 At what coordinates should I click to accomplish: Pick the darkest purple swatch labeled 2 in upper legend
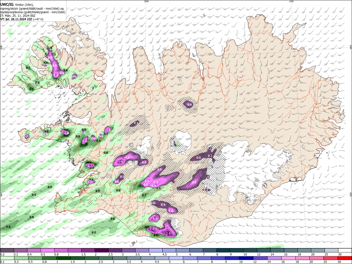pyautogui.click(x=101, y=251)
